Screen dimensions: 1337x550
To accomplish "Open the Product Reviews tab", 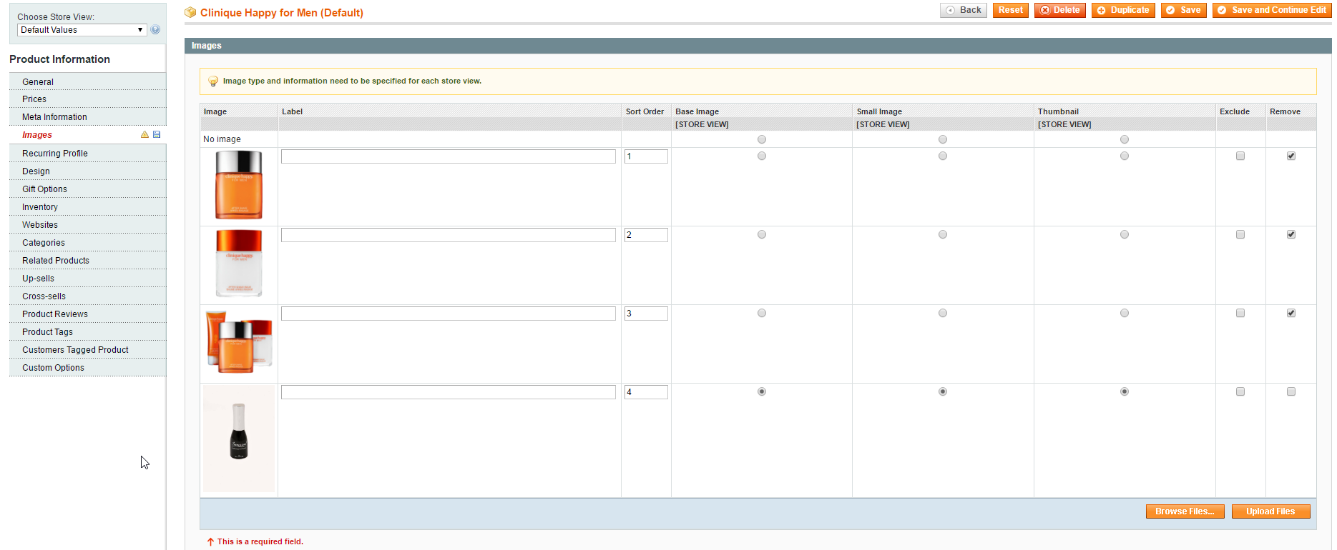I will point(88,314).
